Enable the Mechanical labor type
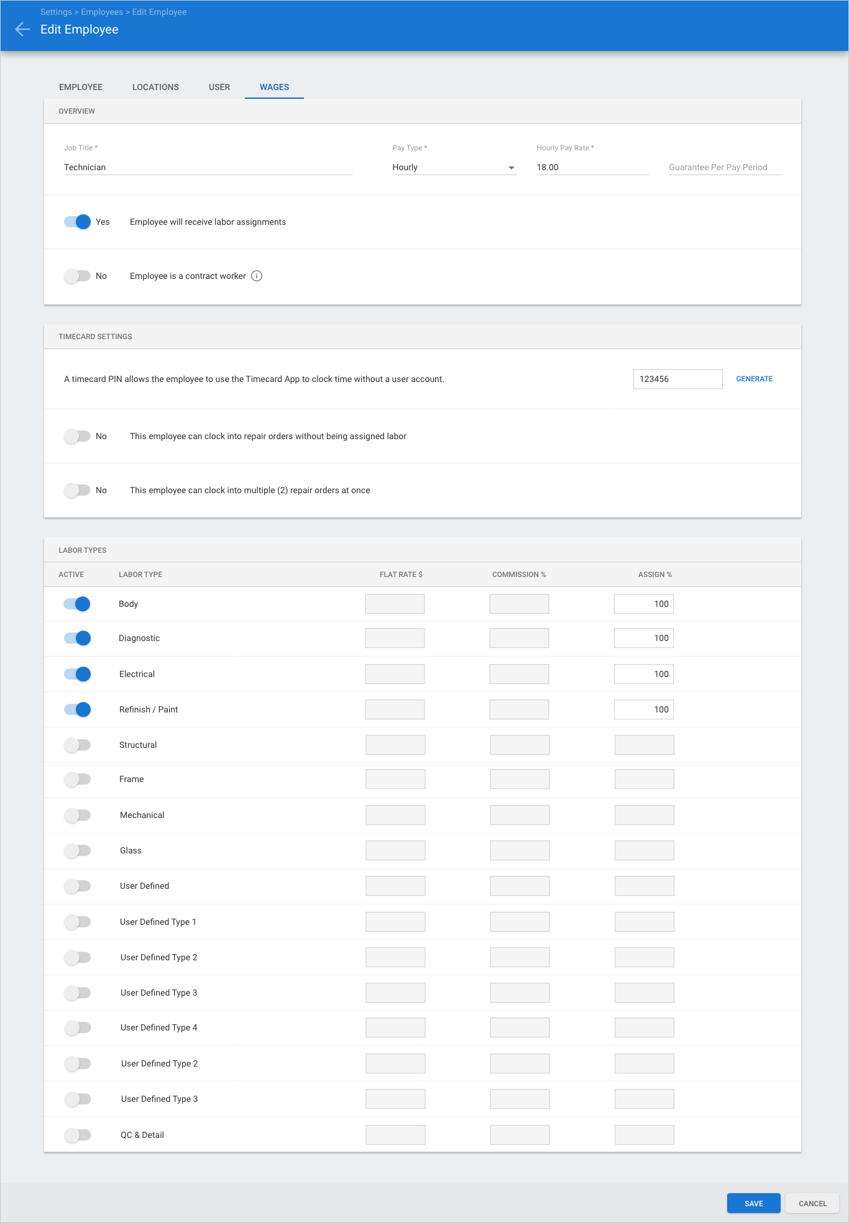Image resolution: width=849 pixels, height=1223 pixels. click(x=78, y=815)
